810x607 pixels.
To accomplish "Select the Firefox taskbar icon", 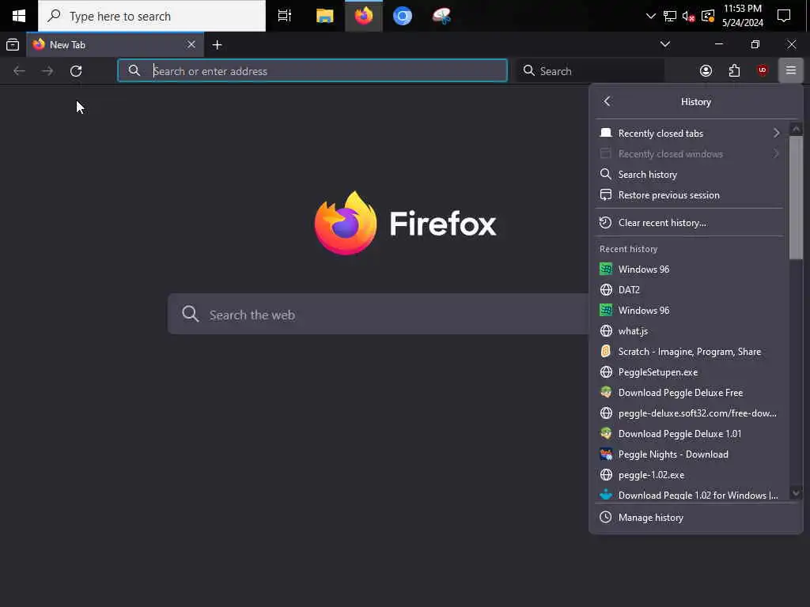I will coord(364,16).
